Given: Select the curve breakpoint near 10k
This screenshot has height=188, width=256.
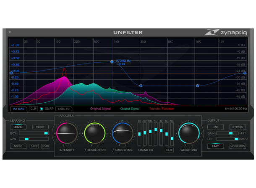Looking at the screenshot, I should 197,86.
